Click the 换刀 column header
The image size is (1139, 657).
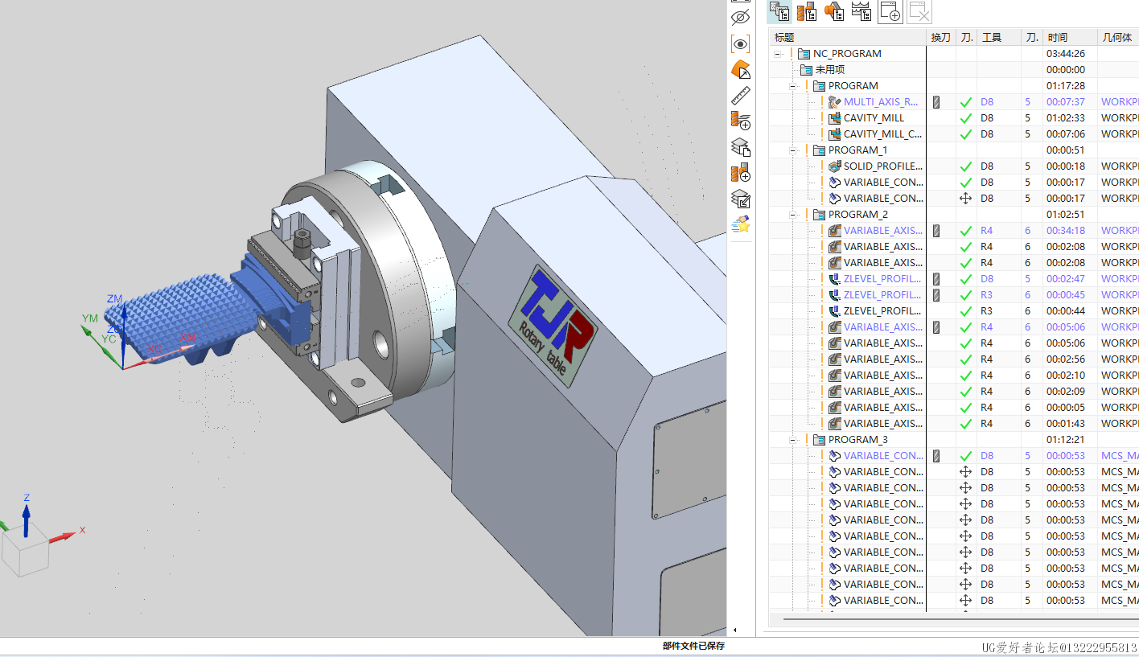pyautogui.click(x=941, y=38)
